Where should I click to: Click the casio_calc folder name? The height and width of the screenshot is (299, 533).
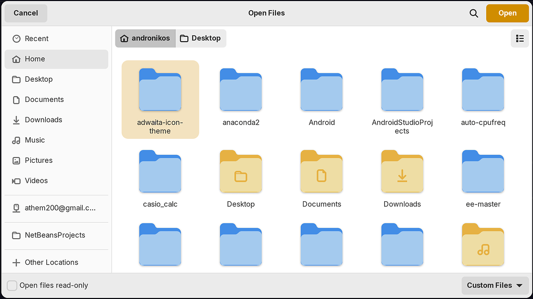160,204
